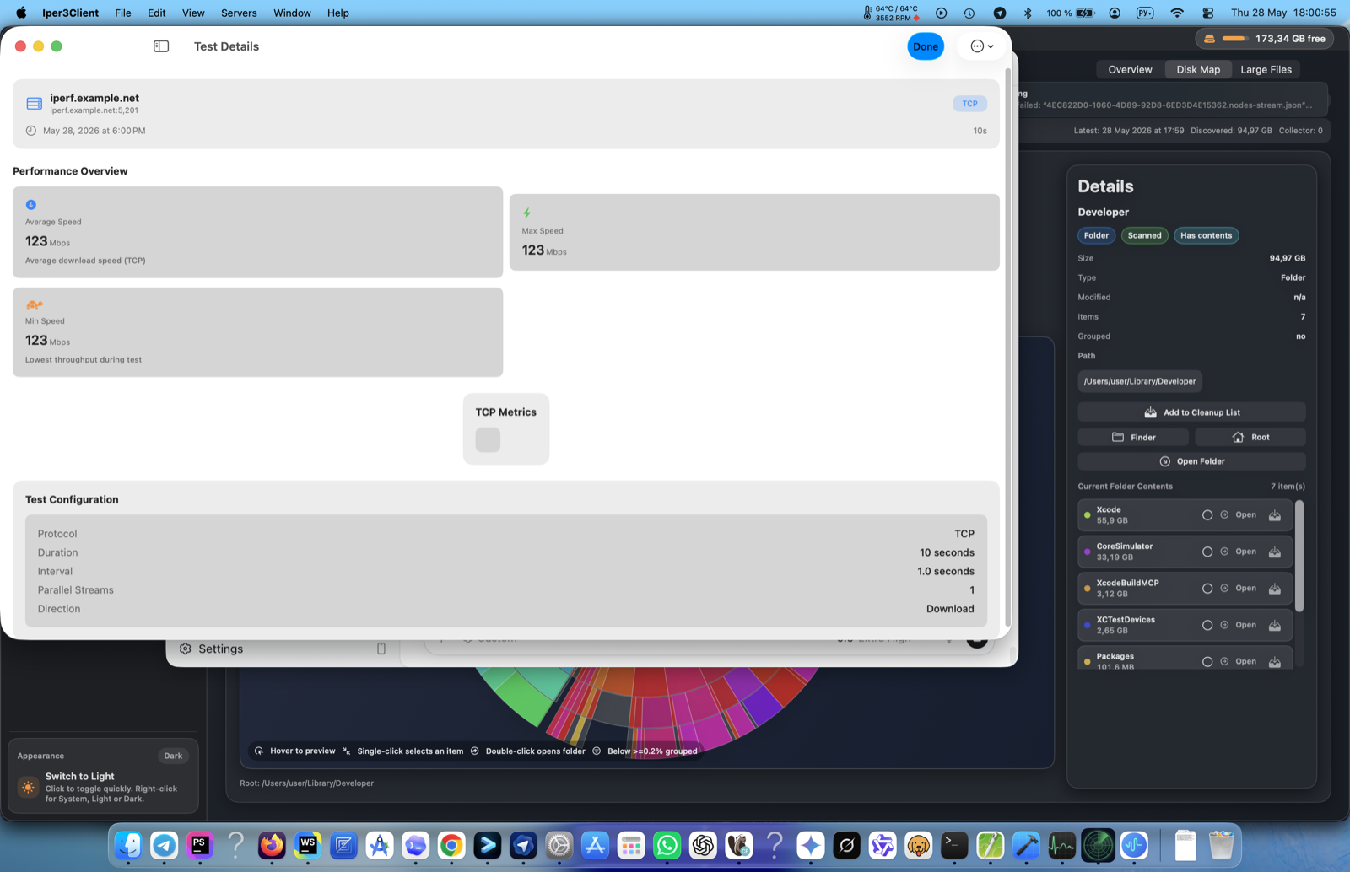Screen dimensions: 1350x872
Task: Add Xcode to cleanup via tray icon
Action: point(1275,515)
